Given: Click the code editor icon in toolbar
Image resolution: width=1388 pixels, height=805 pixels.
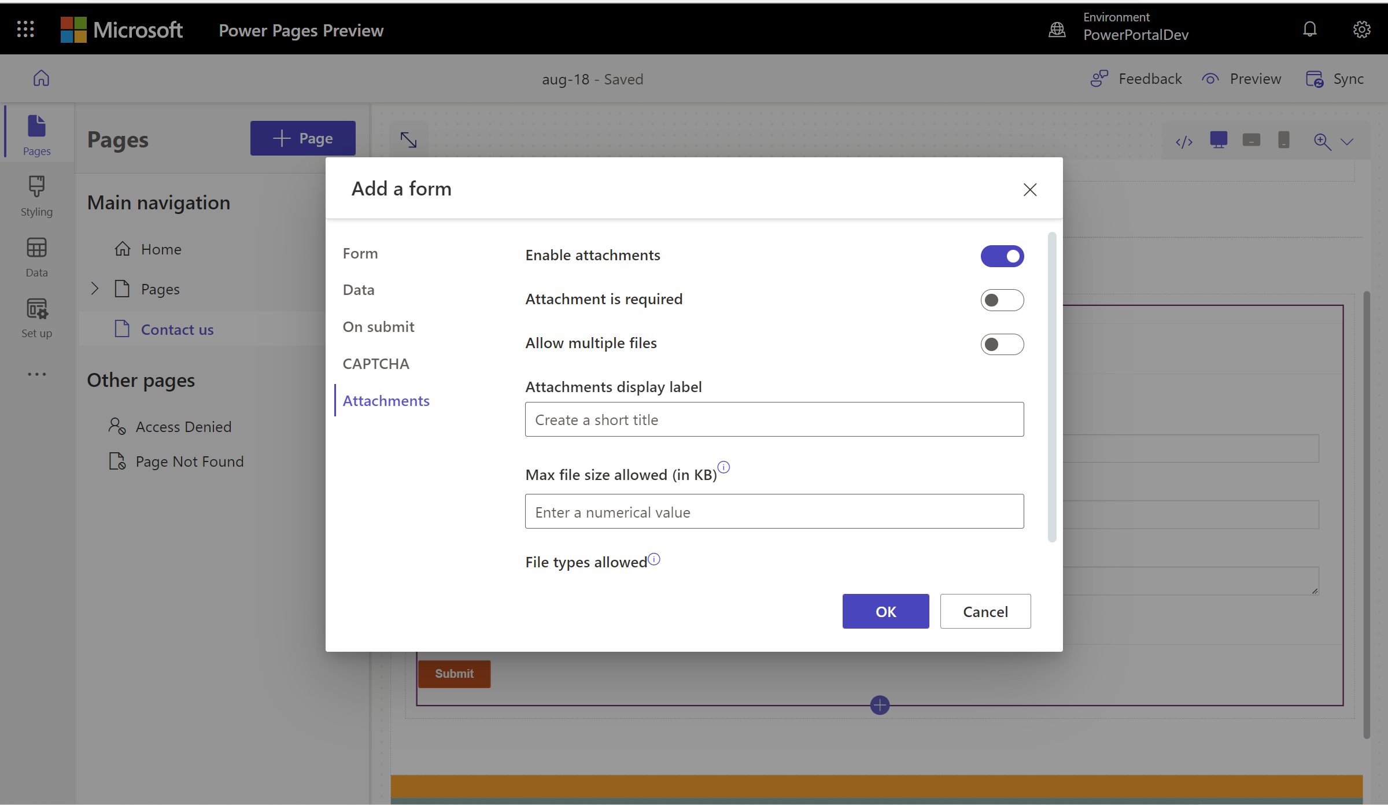Looking at the screenshot, I should click(1185, 141).
